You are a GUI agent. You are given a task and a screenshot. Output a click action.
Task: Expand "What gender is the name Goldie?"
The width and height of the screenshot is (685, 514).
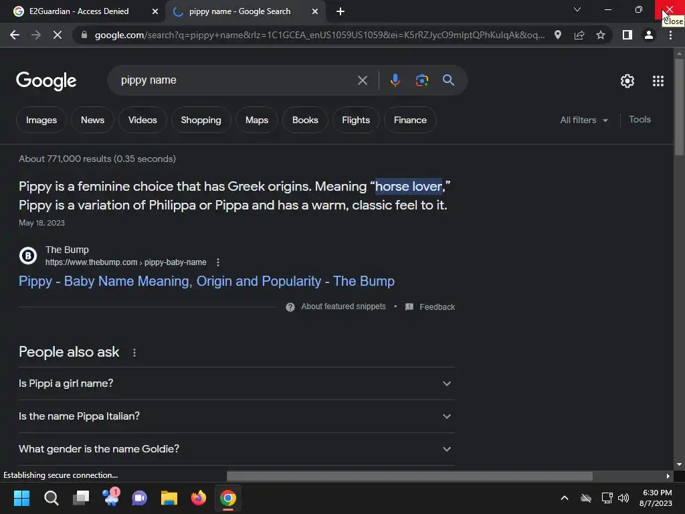[237, 449]
